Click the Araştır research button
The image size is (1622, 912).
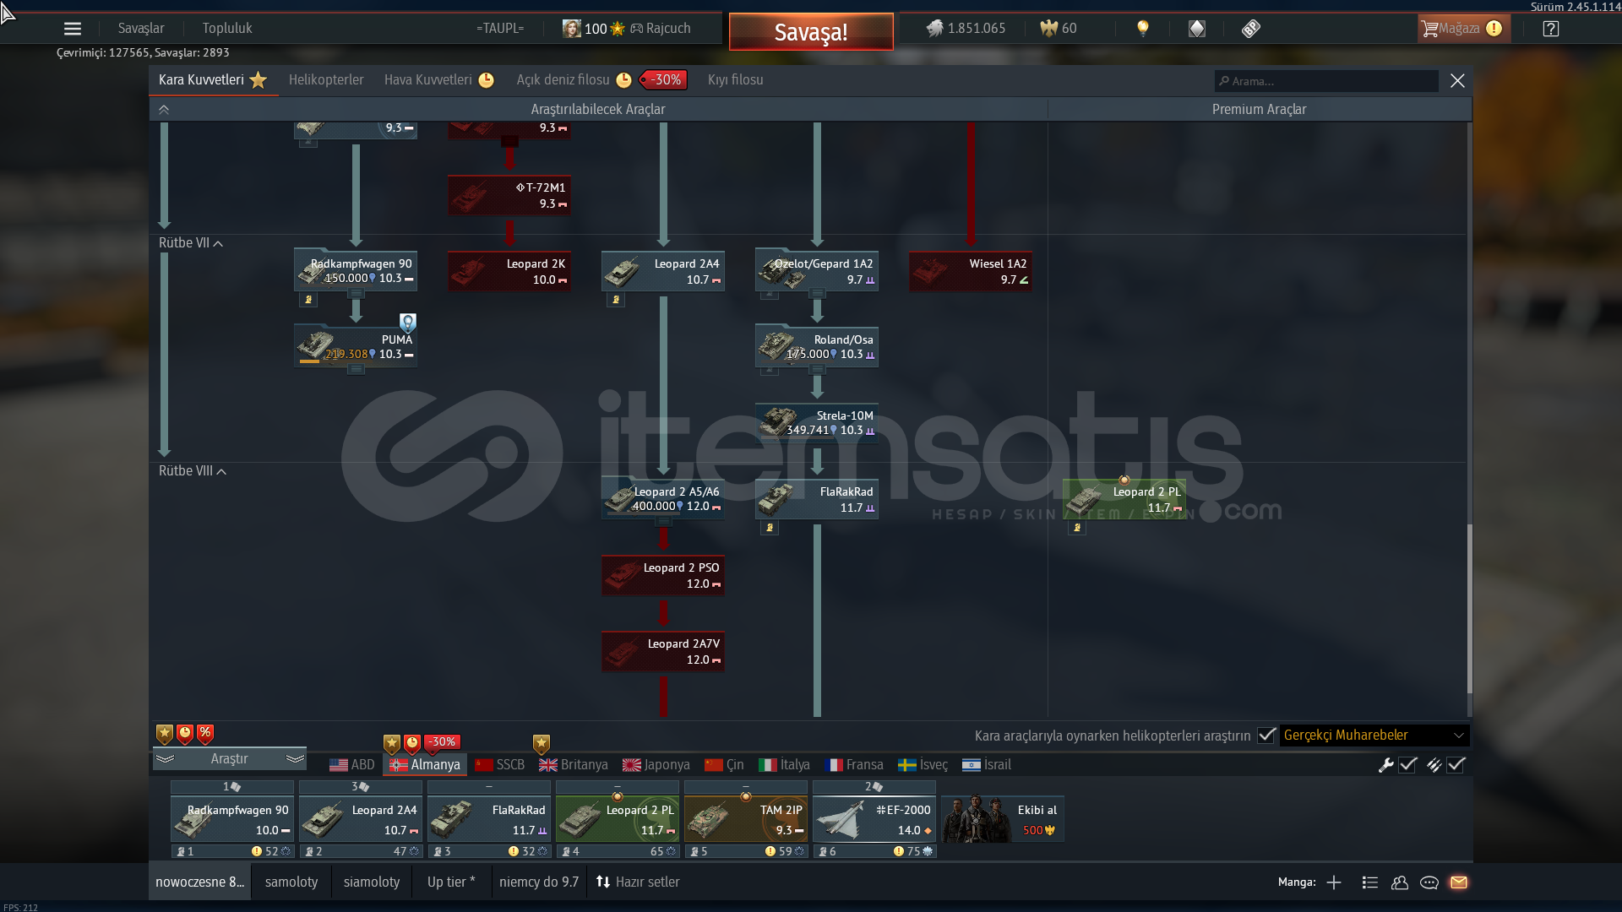[x=229, y=759]
